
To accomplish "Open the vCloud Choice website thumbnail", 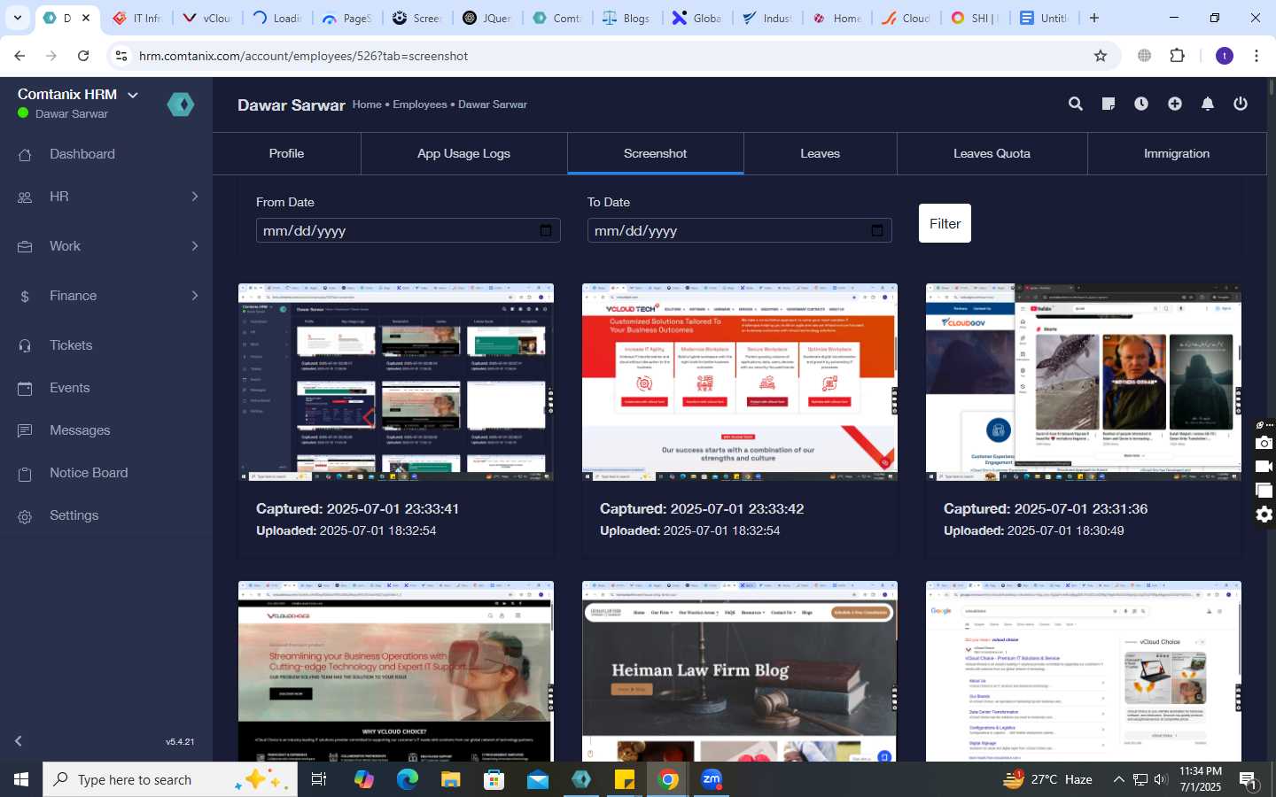I will [x=396, y=671].
